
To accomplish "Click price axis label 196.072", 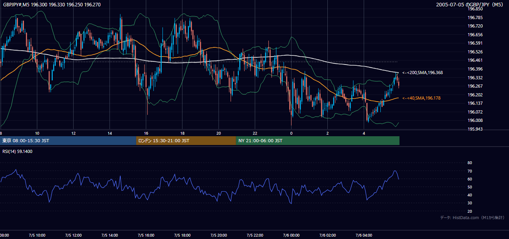I will pos(475,112).
